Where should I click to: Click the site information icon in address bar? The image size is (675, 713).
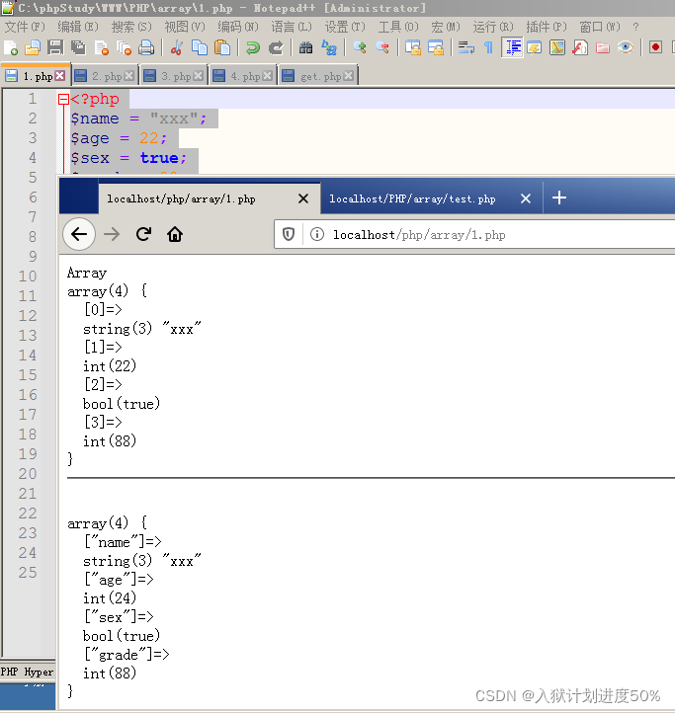pyautogui.click(x=317, y=235)
